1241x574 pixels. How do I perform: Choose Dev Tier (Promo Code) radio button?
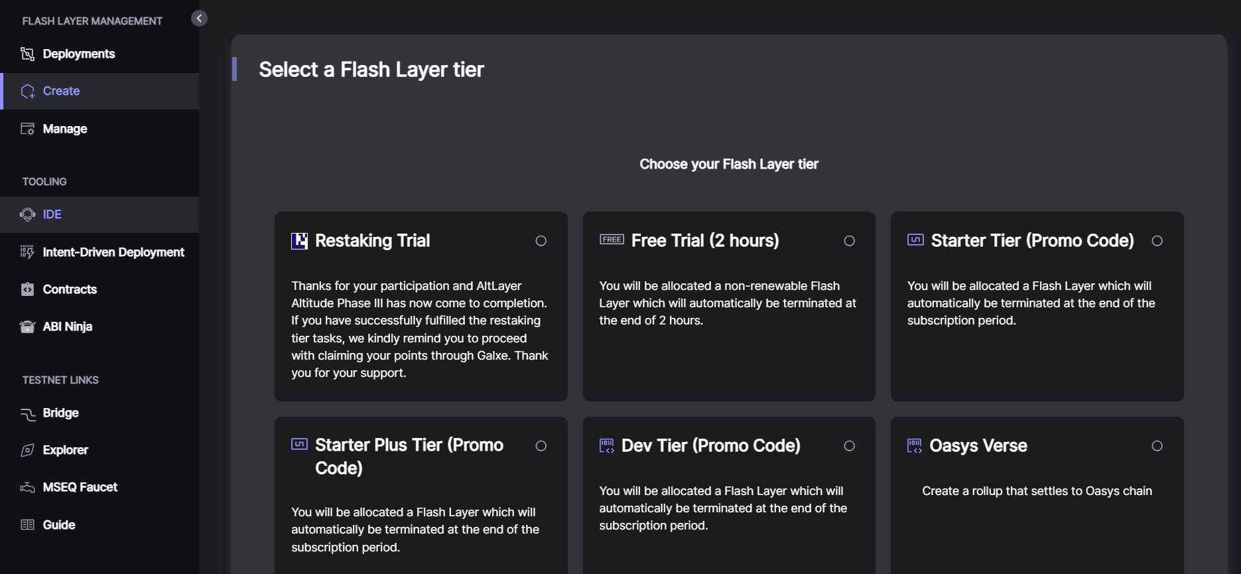[849, 446]
